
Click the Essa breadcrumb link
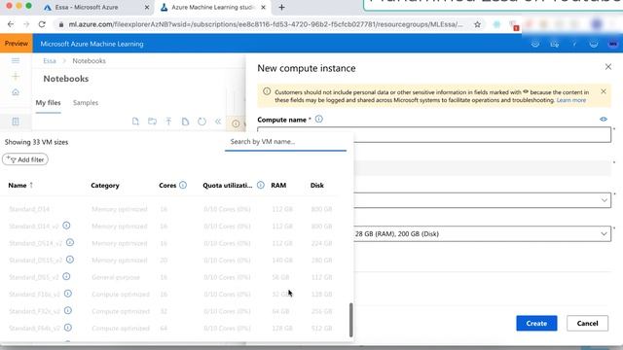click(50, 60)
